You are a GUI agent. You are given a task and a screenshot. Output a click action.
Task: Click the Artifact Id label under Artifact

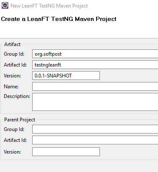coord(15,65)
